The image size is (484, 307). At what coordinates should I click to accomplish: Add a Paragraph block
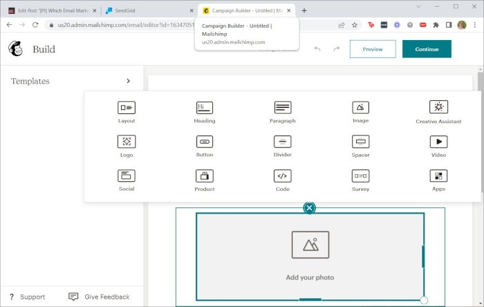tap(282, 112)
